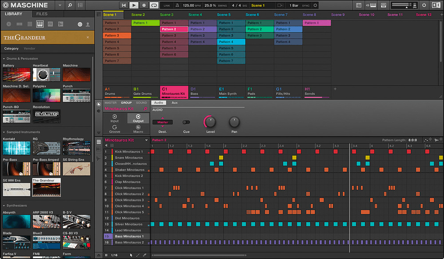Screen dimensions: 444x259
Task: Select Instruments keyboard icon in library browser
Action: click(40, 24)
